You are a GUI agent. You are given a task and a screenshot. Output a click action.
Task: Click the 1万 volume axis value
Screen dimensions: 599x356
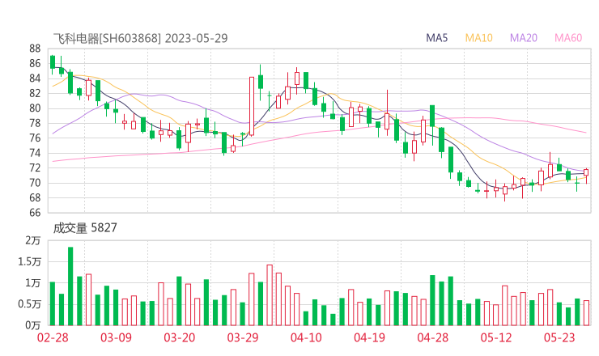[x=33, y=283]
